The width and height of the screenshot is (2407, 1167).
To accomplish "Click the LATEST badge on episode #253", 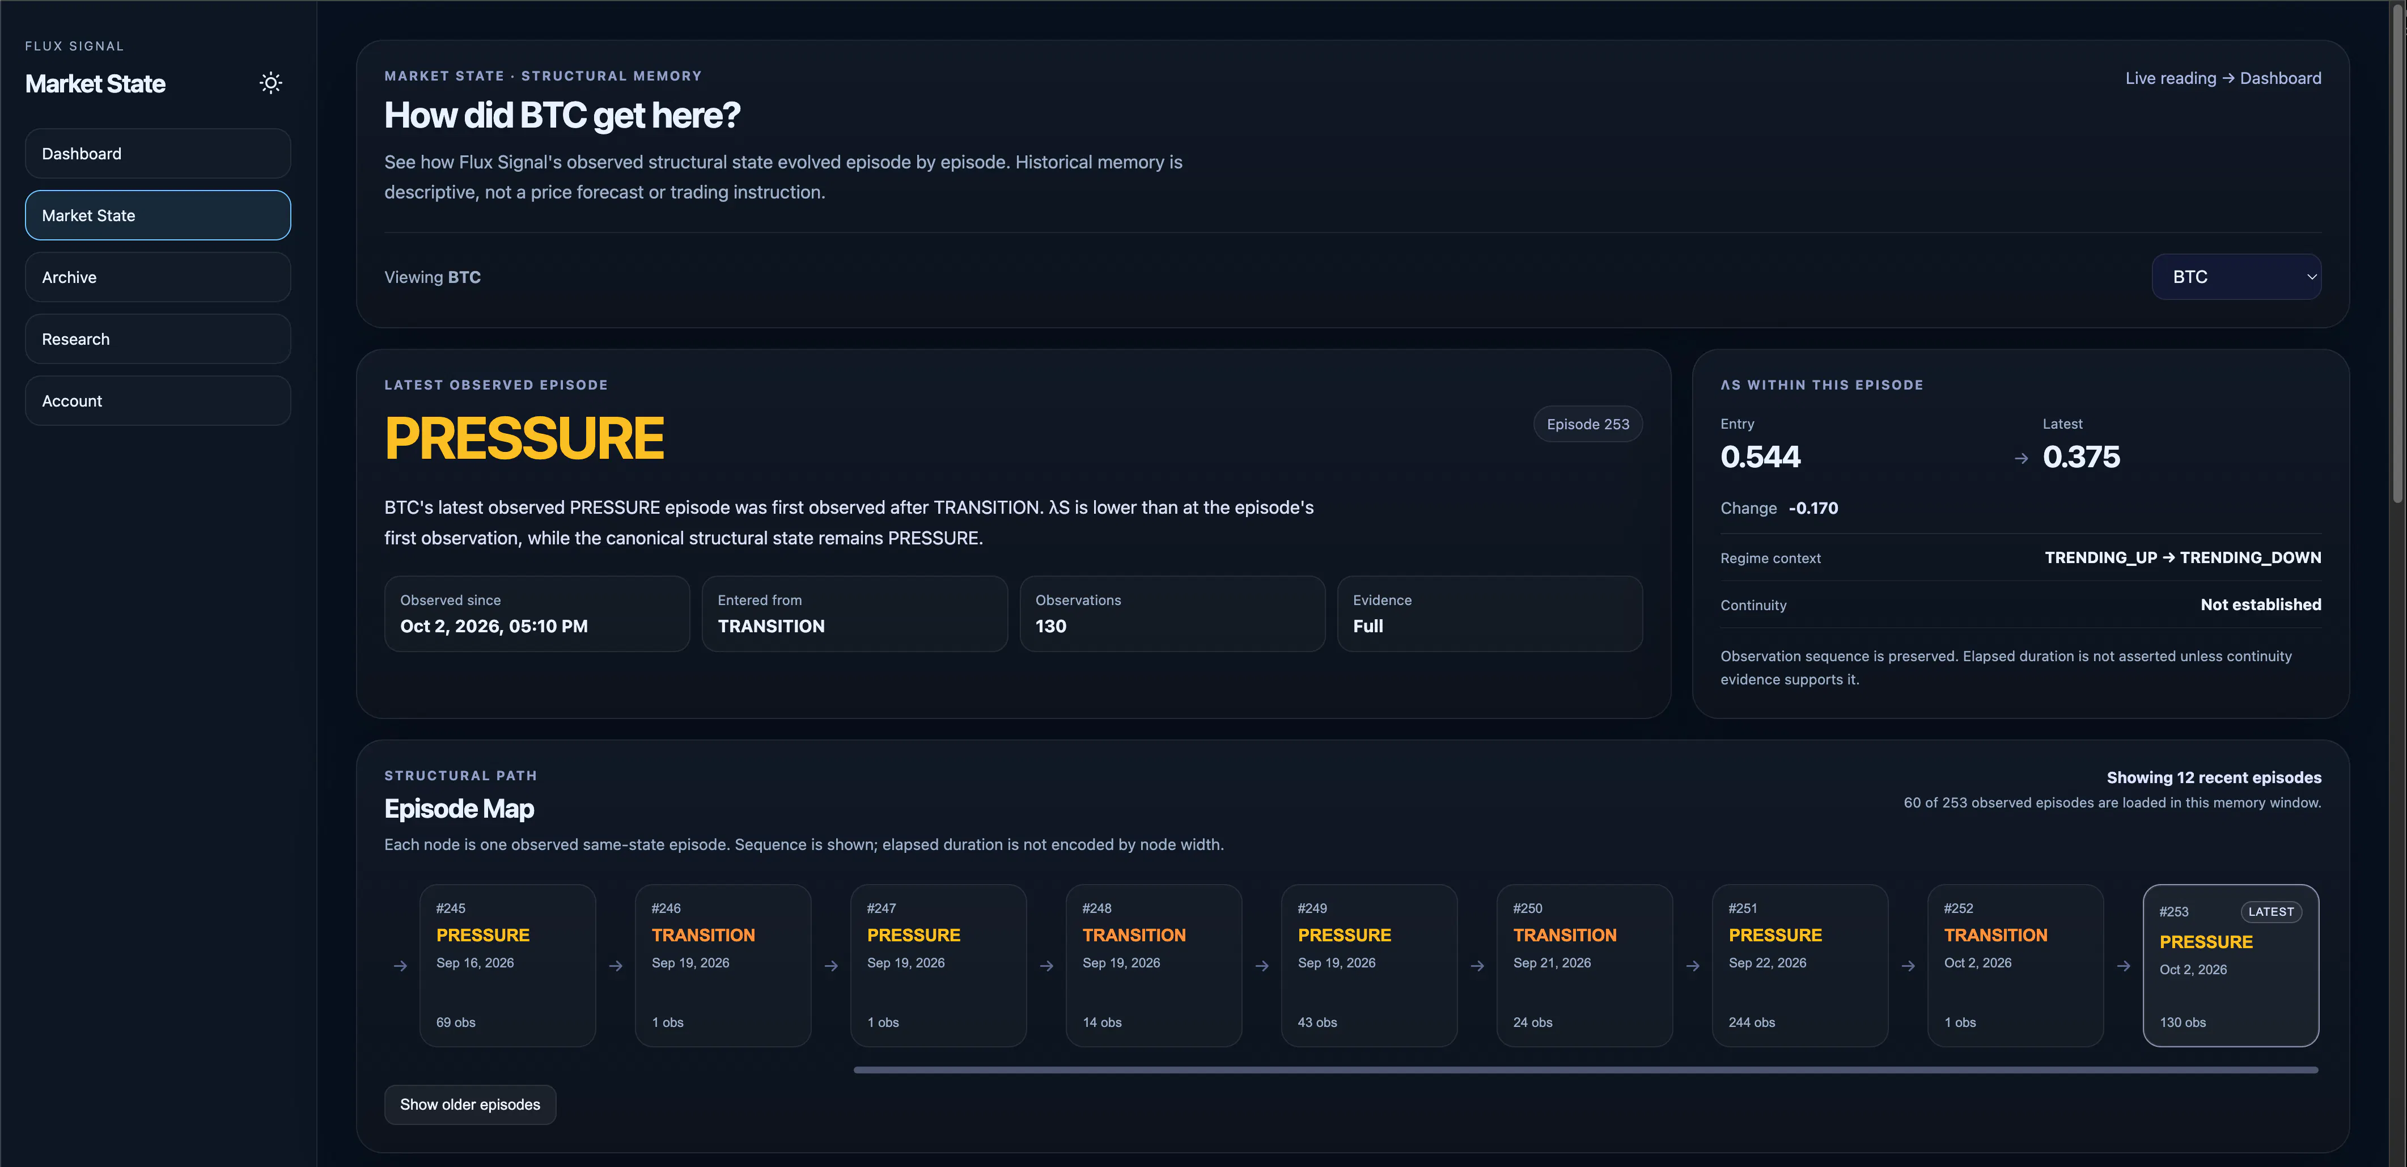I will tap(2270, 911).
